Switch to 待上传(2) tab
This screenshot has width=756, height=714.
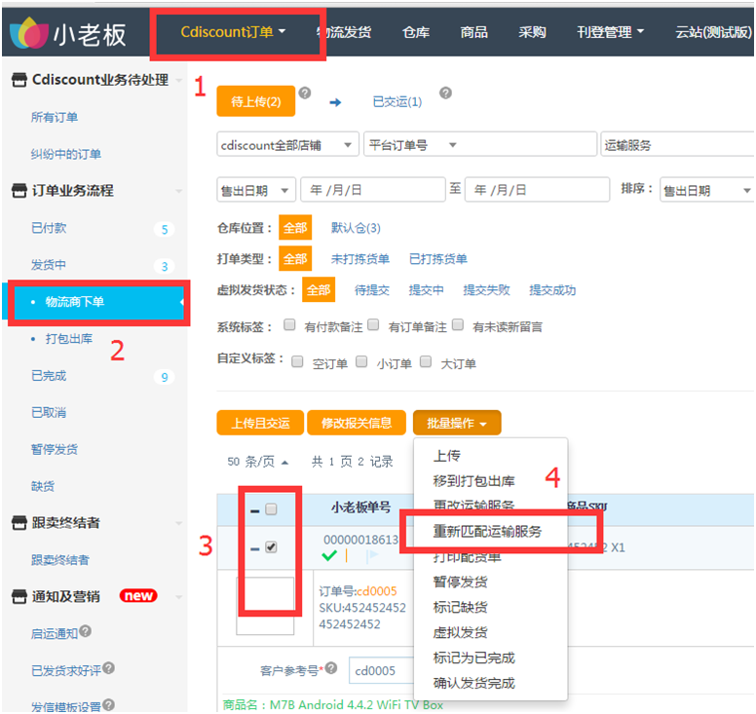(x=256, y=101)
